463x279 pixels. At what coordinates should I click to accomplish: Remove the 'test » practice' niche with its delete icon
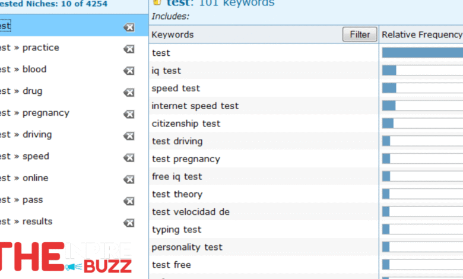tap(129, 49)
